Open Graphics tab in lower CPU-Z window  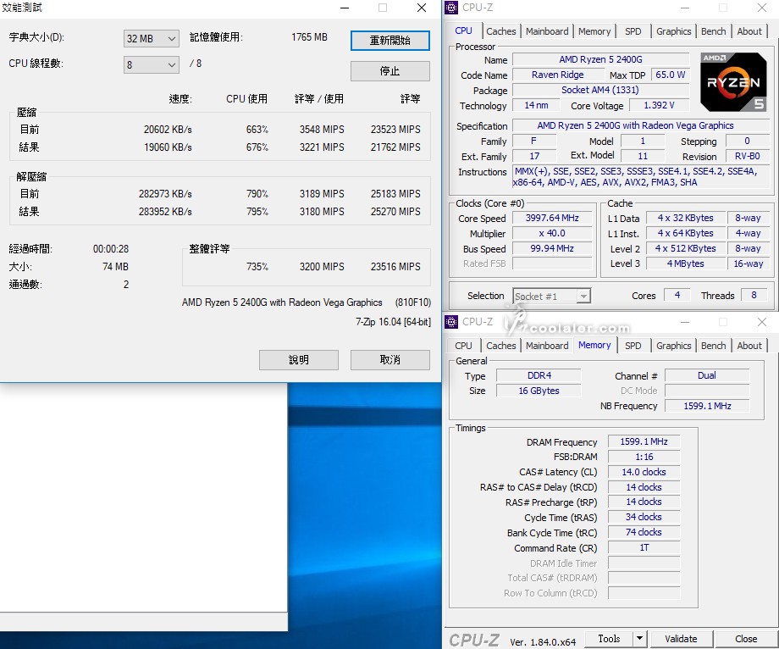point(674,346)
